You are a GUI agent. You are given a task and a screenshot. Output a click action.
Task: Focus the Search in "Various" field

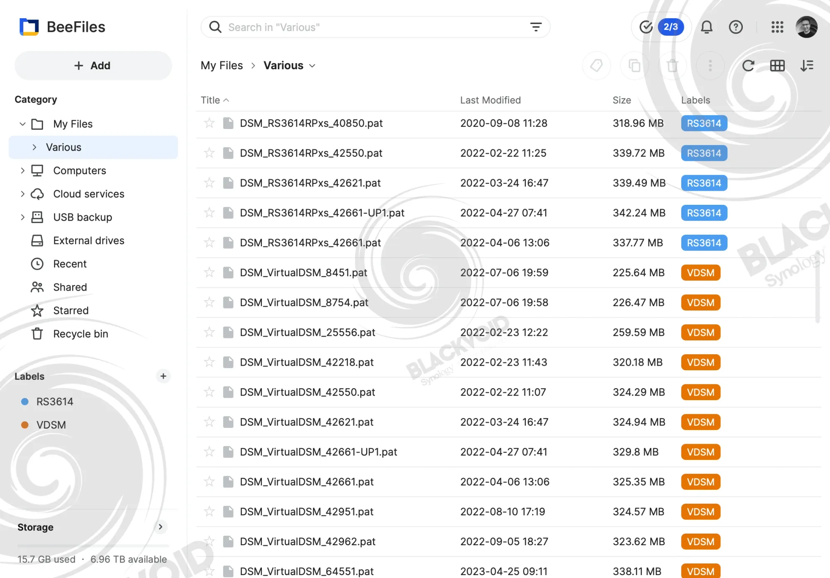tap(375, 27)
